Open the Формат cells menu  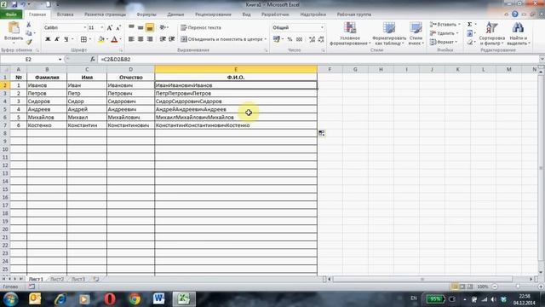[443, 42]
